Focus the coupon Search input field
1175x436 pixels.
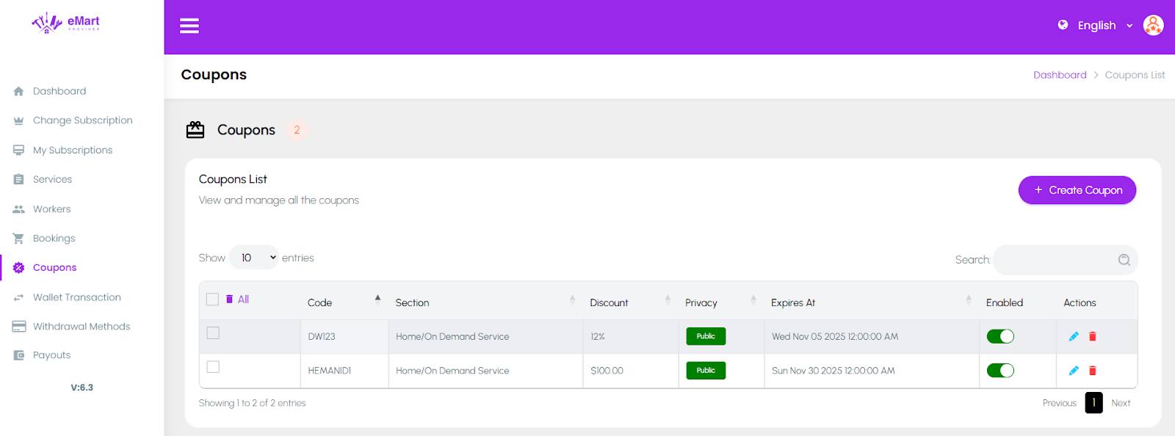pos(1055,260)
